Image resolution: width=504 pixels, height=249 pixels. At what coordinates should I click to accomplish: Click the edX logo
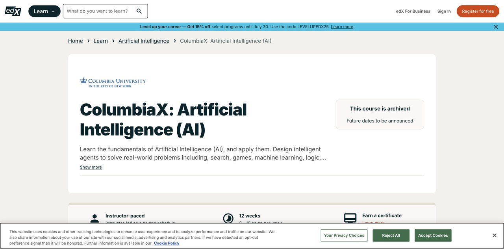(x=13, y=11)
